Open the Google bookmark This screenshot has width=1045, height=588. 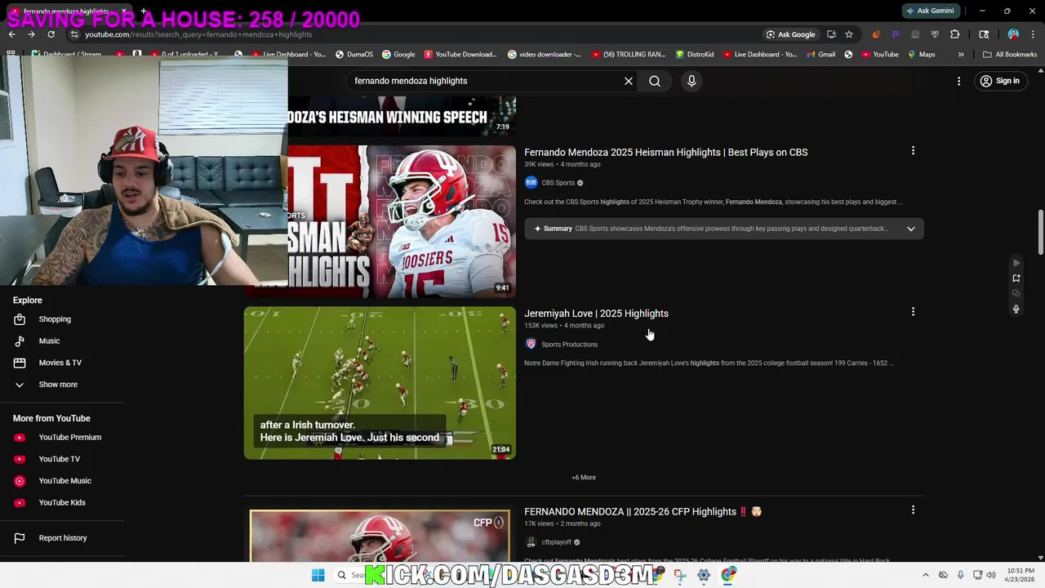tap(398, 55)
